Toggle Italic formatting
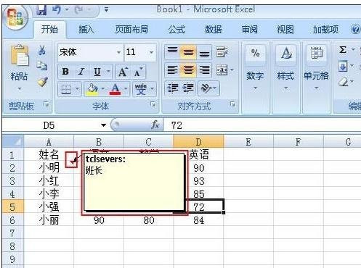Image resolution: width=361 pixels, height=268 pixels. (81, 72)
